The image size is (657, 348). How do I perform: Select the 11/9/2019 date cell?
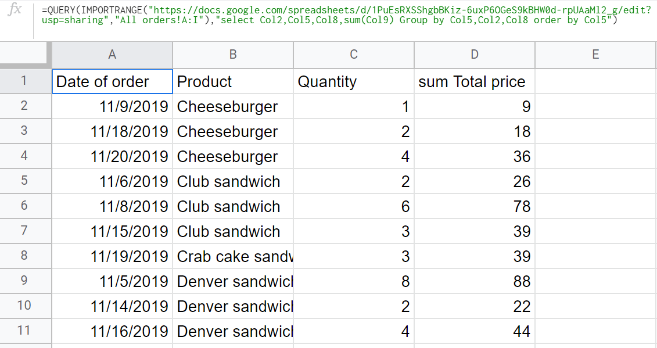112,106
